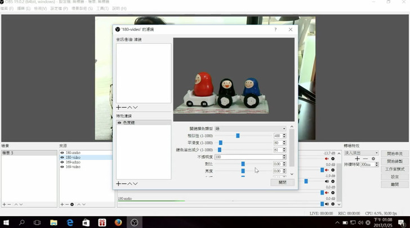
Task: Add an effect filter using the plus icon
Action: click(118, 184)
